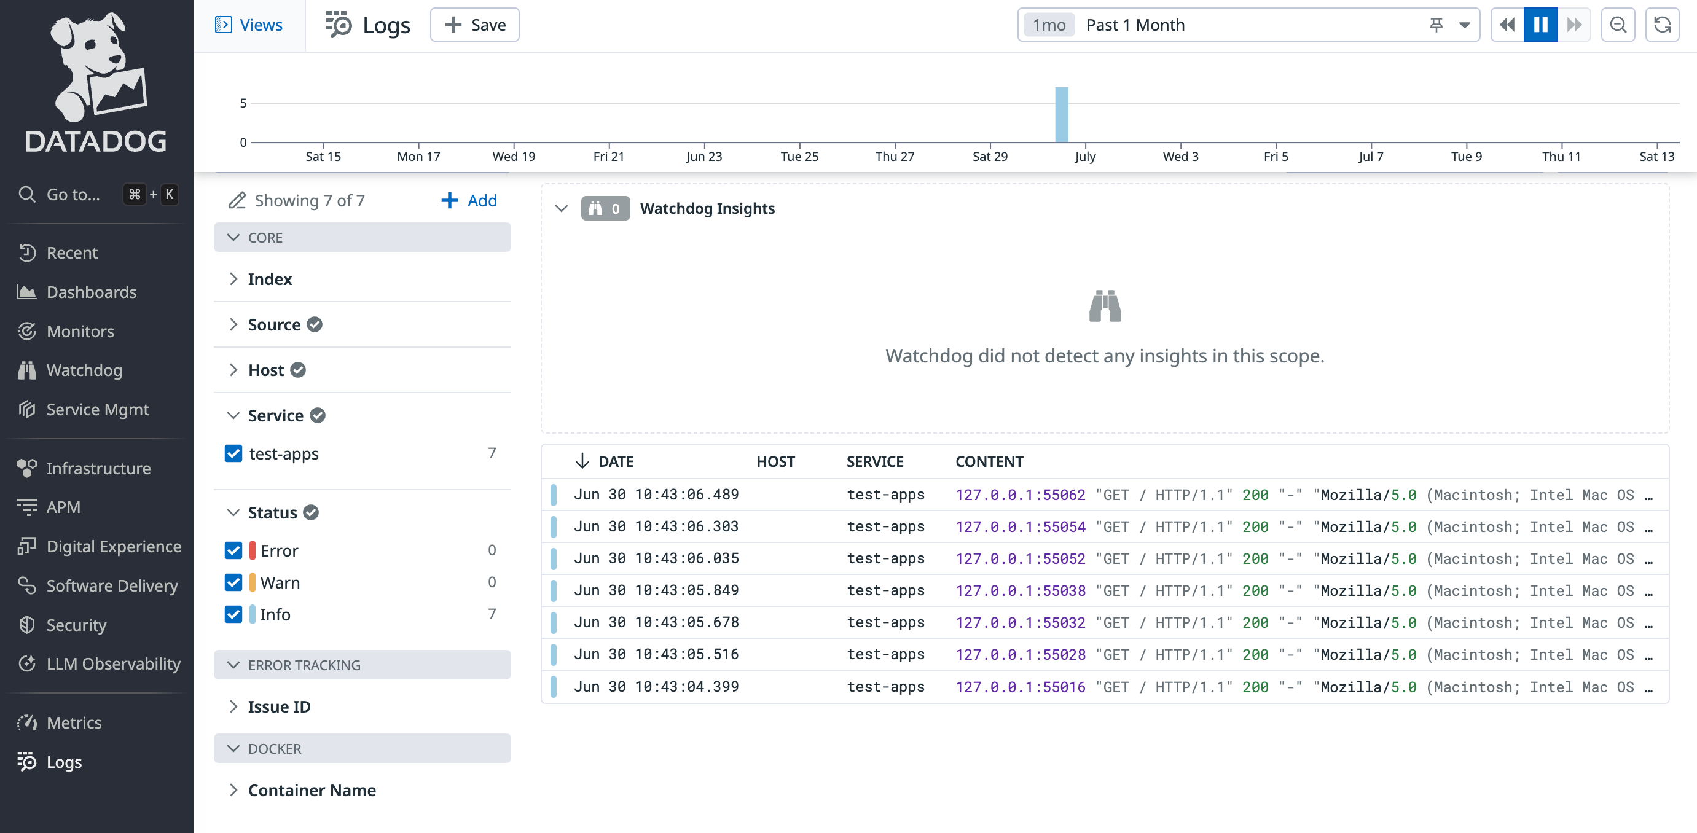Open the time range dropdown arrow
1697x833 pixels.
tap(1464, 25)
